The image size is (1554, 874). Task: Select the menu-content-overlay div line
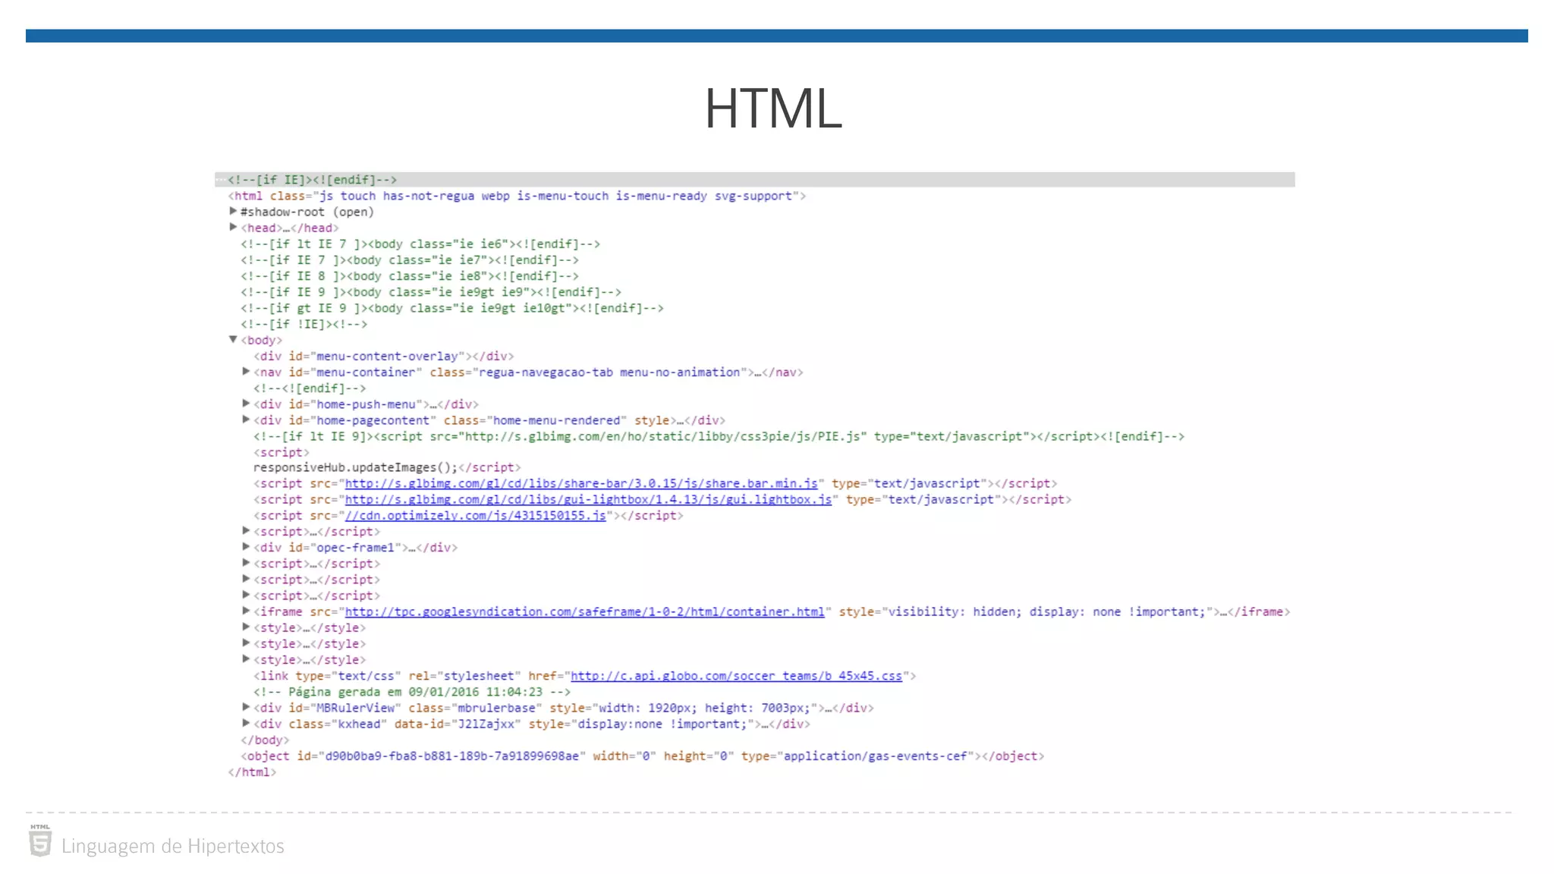click(x=383, y=356)
